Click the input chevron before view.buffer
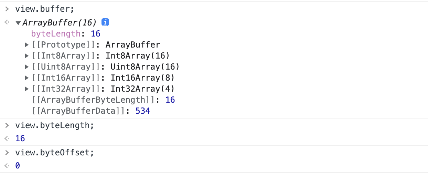Screen dimensions: 428x175 click(x=7, y=9)
